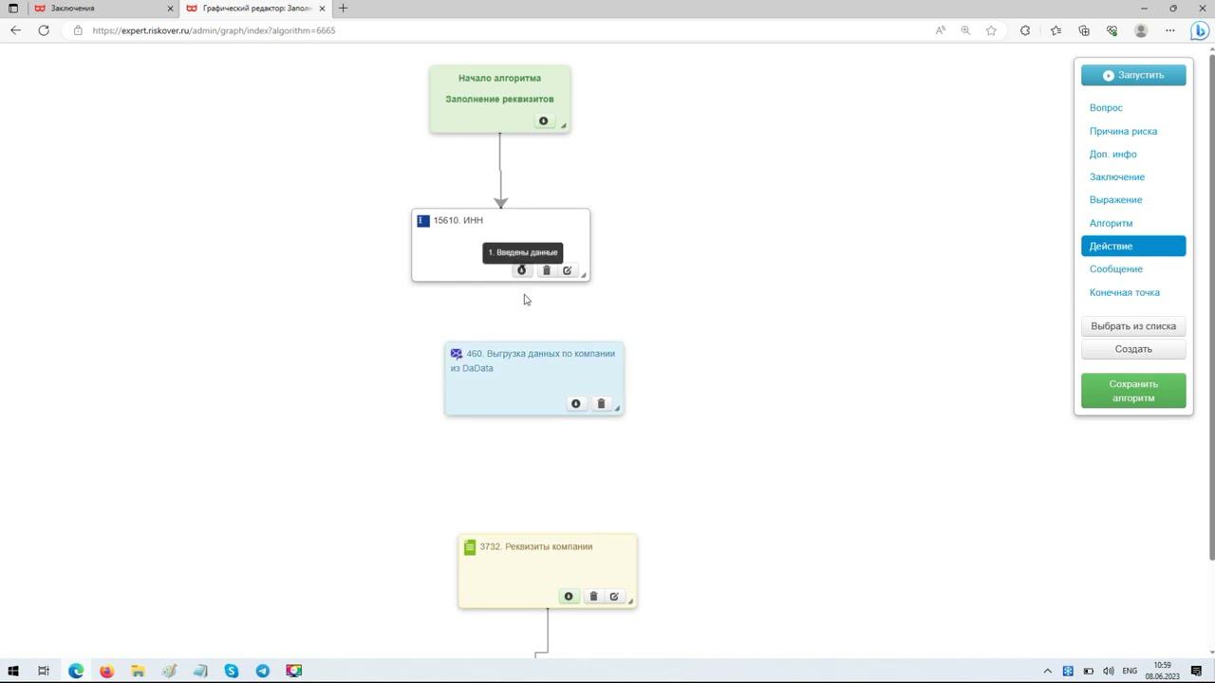
Task: Click the envelope icon on node 460
Action: pyautogui.click(x=457, y=354)
